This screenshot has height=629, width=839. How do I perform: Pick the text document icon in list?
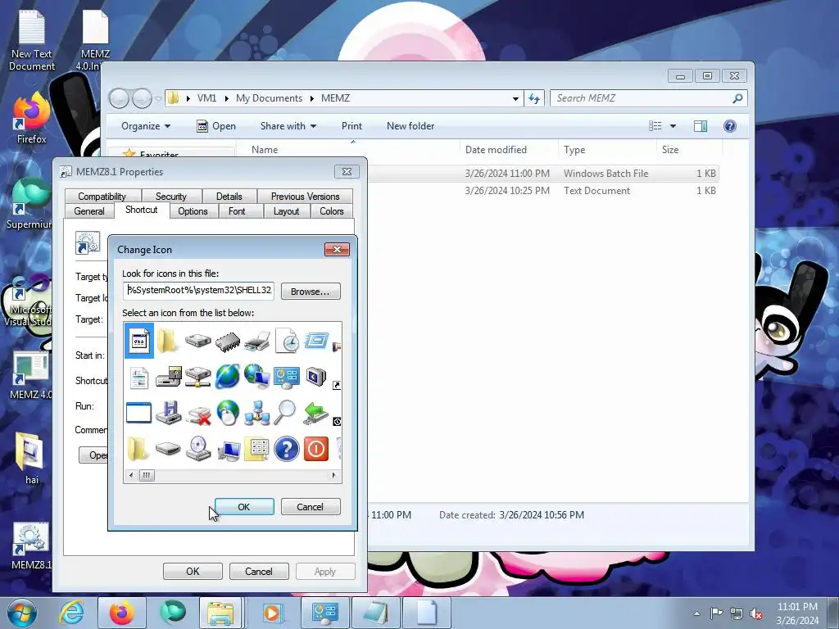click(139, 377)
